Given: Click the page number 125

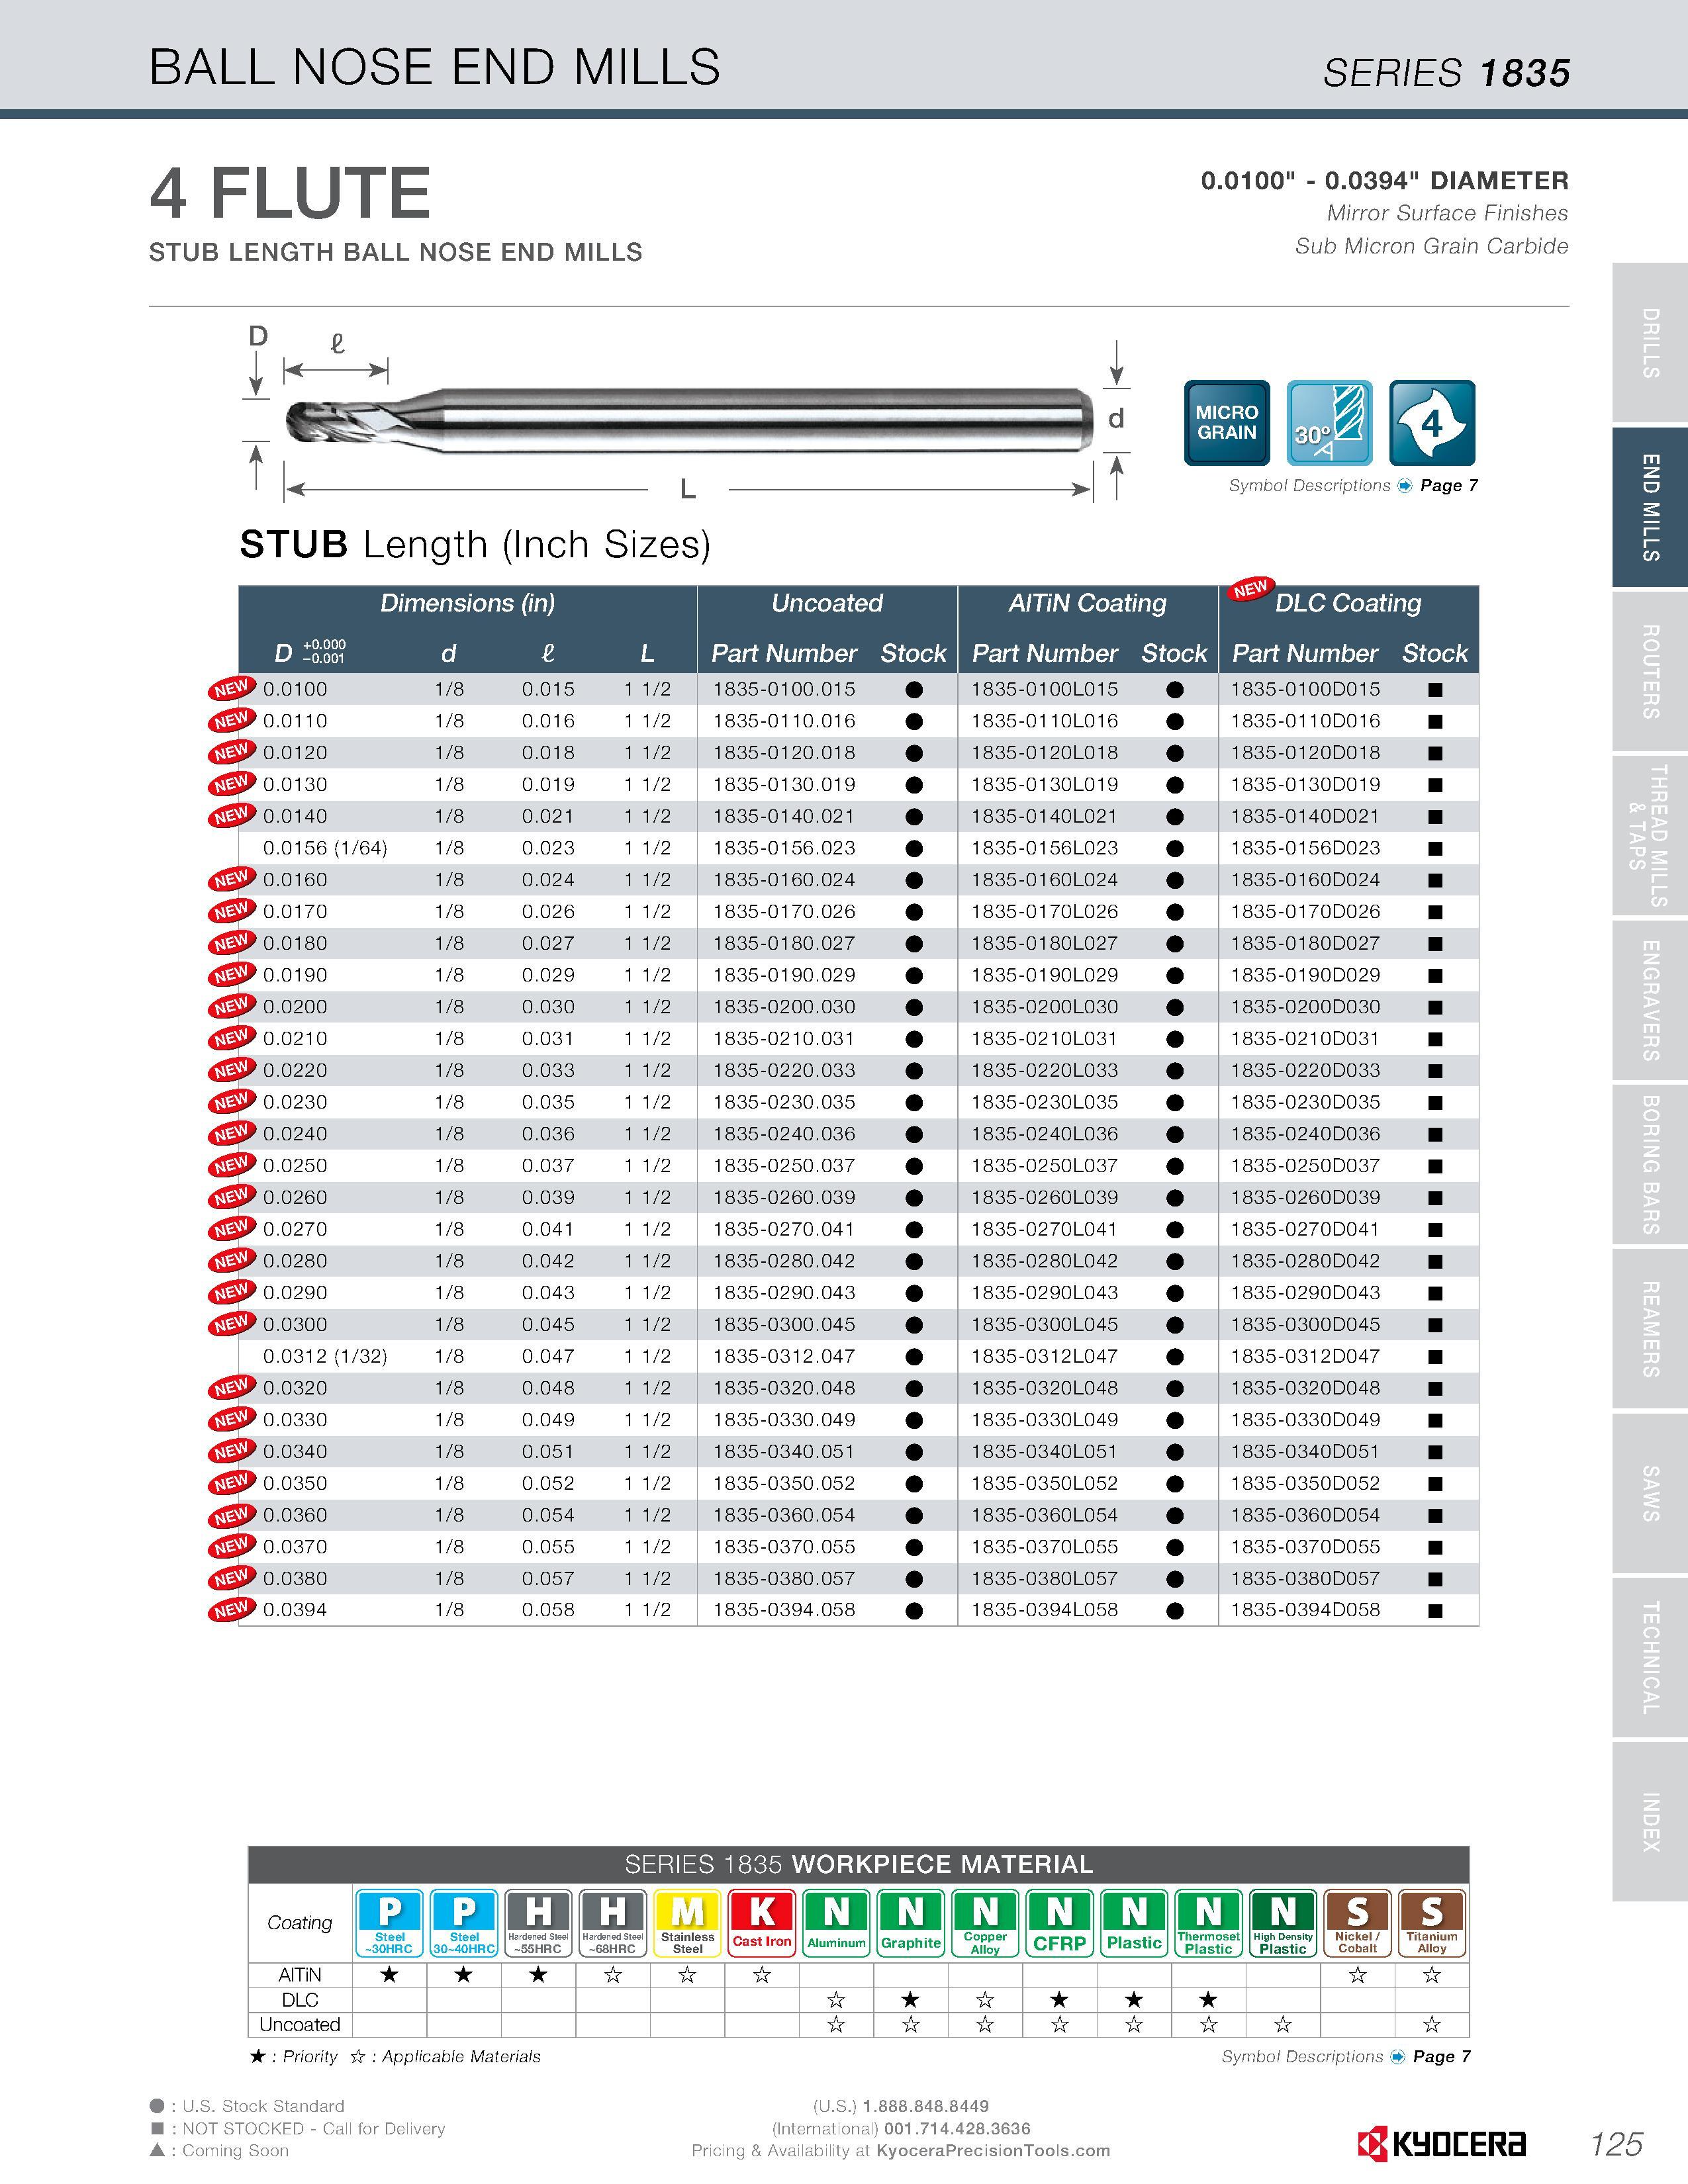Looking at the screenshot, I should (x=1616, y=2144).
